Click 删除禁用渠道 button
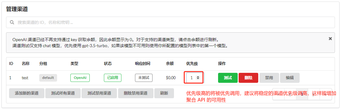Viewport: 341px width, 110px height. [136, 93]
